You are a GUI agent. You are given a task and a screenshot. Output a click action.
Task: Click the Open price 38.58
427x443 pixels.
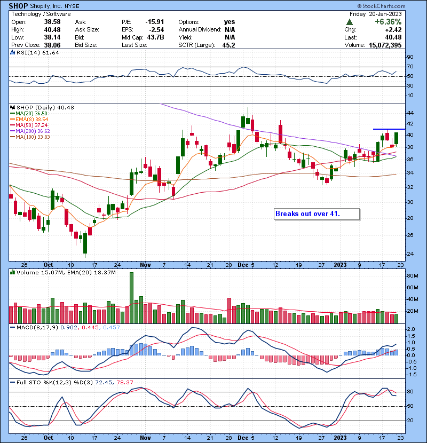tap(52, 22)
